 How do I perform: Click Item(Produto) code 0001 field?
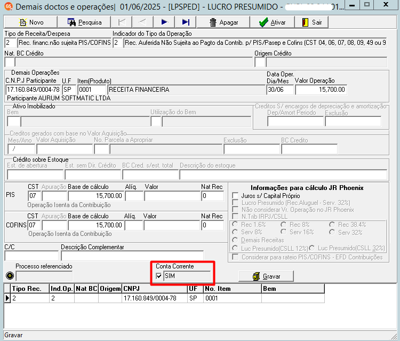click(x=92, y=90)
